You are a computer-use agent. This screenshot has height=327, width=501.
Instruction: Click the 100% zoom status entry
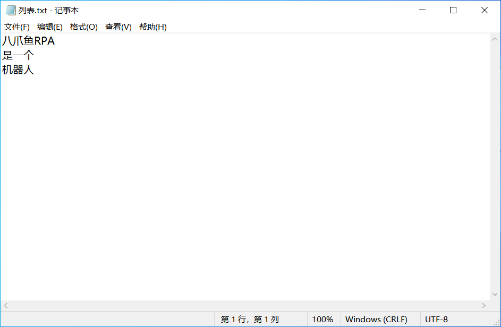322,320
